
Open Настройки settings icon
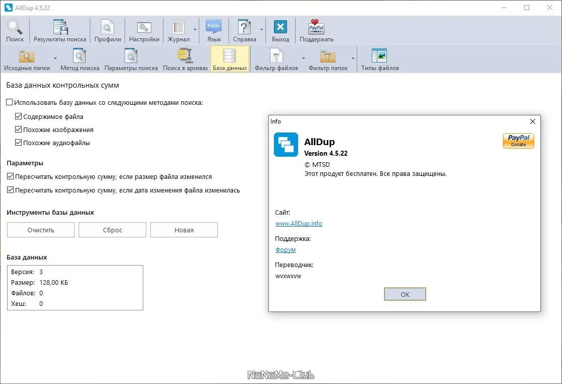click(144, 30)
